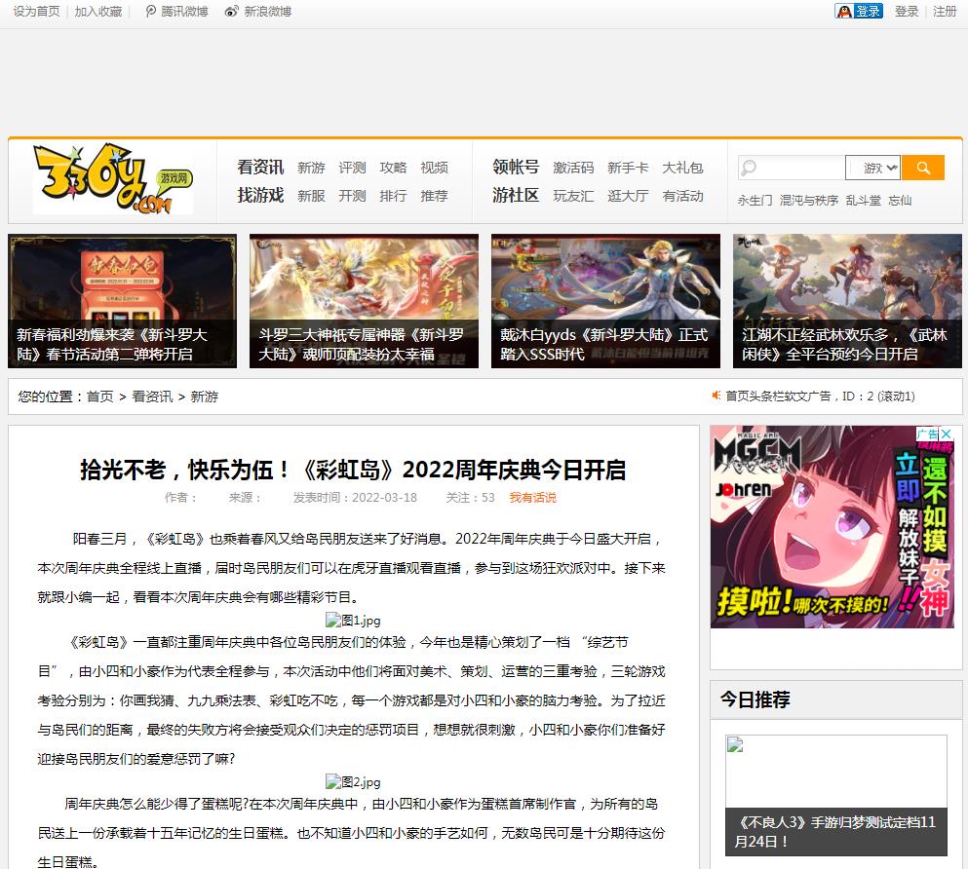The width and height of the screenshot is (968, 869).
Task: Click the article title 拾光不老，快乐为伍
Action: tap(353, 470)
